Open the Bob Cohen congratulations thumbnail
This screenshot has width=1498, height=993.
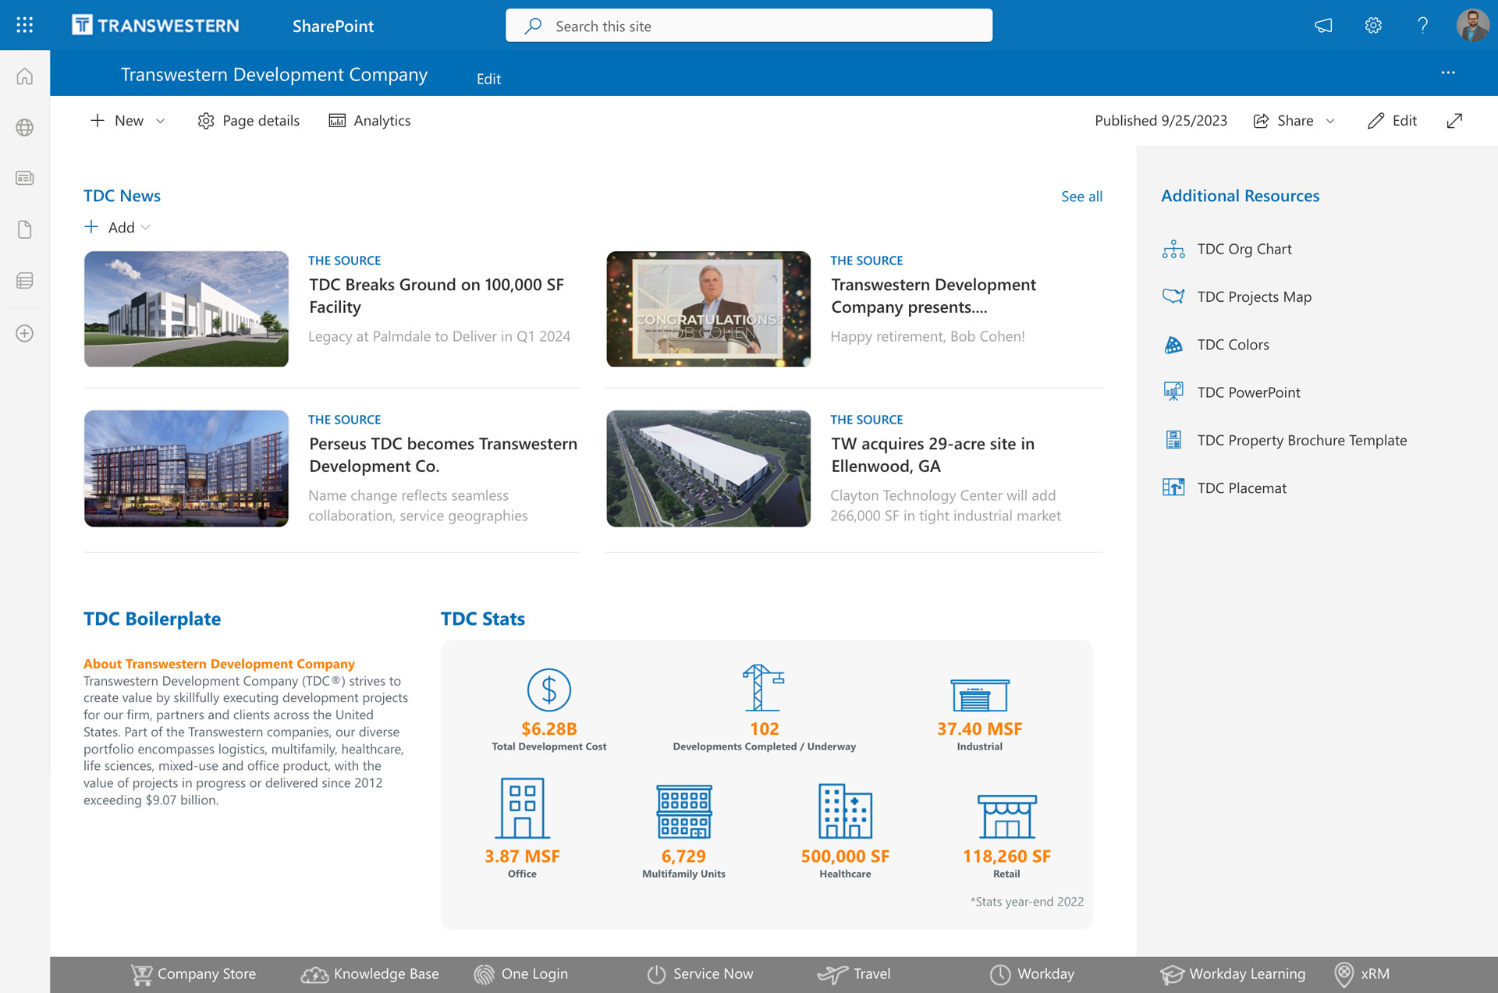[x=708, y=309]
